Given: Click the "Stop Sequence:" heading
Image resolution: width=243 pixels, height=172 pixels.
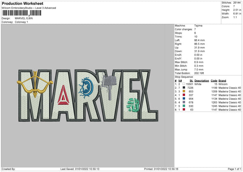Looking at the screenshot, I should click(184, 77).
